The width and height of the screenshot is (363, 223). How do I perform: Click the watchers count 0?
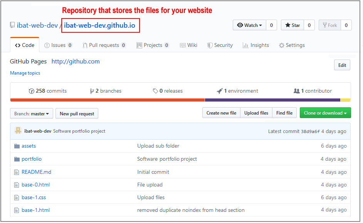pos(272,25)
